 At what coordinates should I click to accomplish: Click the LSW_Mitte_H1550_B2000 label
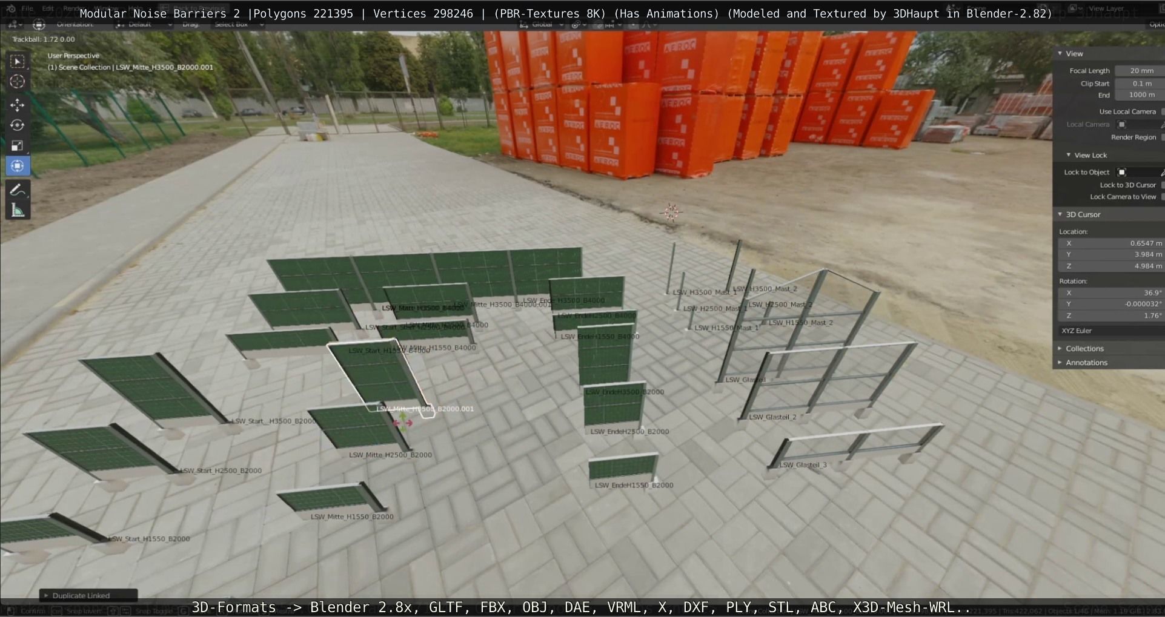352,517
